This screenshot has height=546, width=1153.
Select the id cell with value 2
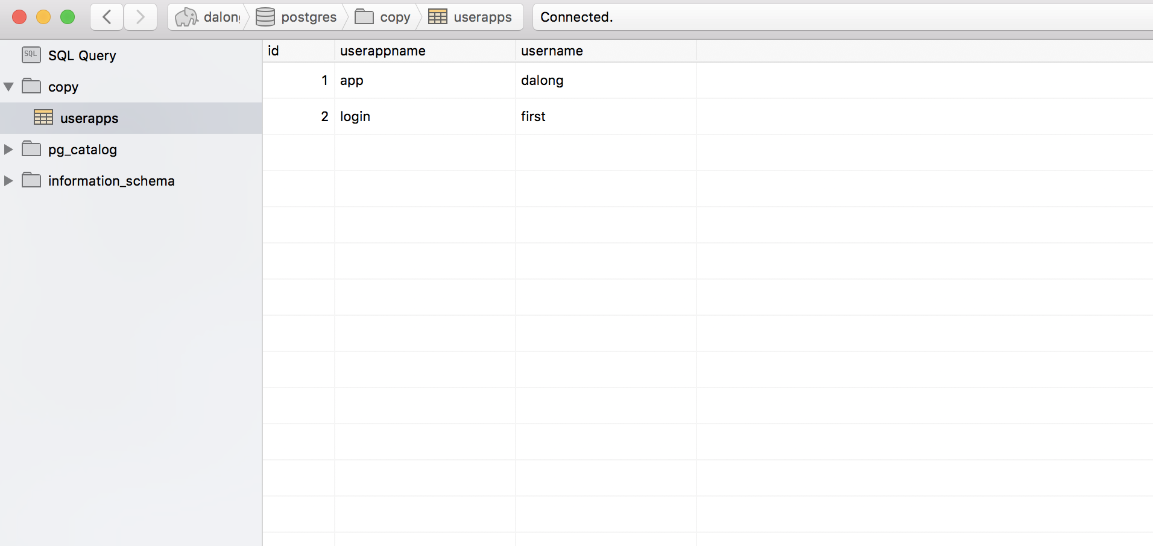tap(299, 117)
